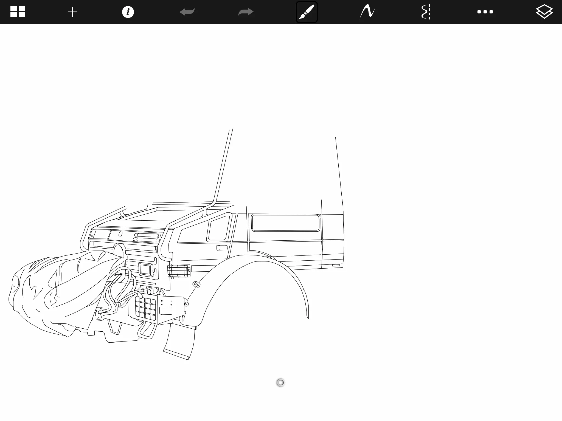This screenshot has height=421, width=562.
Task: Tap the plus icon to add new
Action: 73,12
